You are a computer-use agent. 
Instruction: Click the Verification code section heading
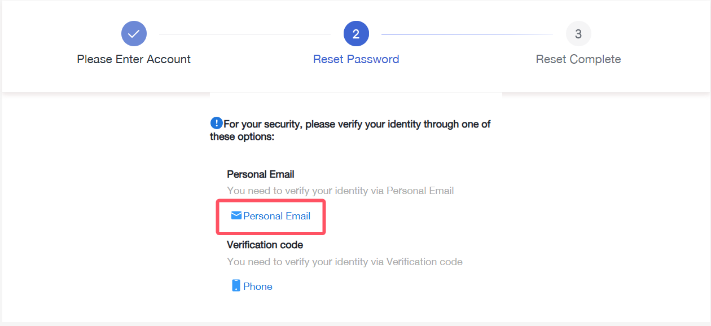point(265,245)
